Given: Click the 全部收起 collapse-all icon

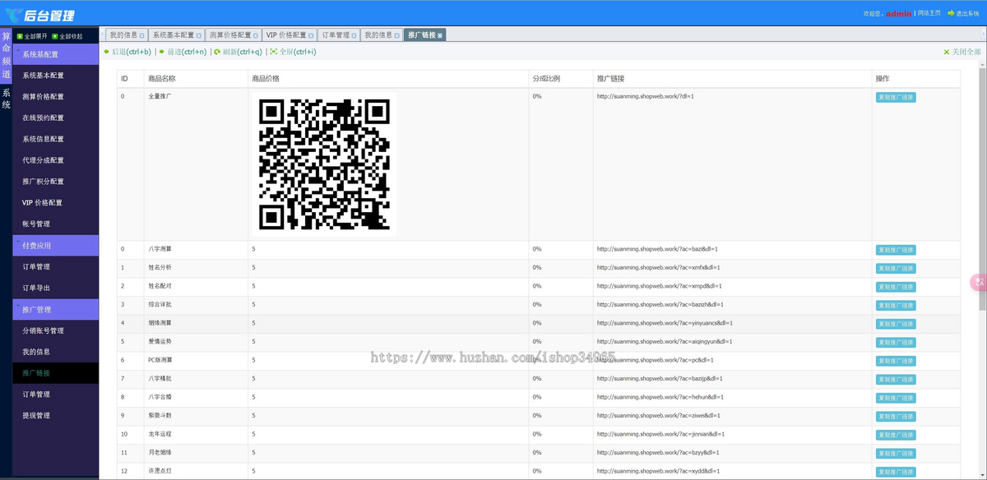Looking at the screenshot, I should pyautogui.click(x=55, y=36).
